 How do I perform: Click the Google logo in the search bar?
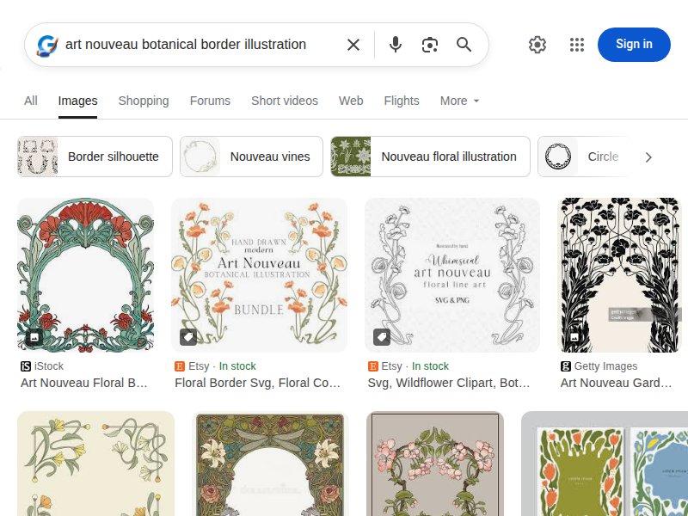(46, 45)
